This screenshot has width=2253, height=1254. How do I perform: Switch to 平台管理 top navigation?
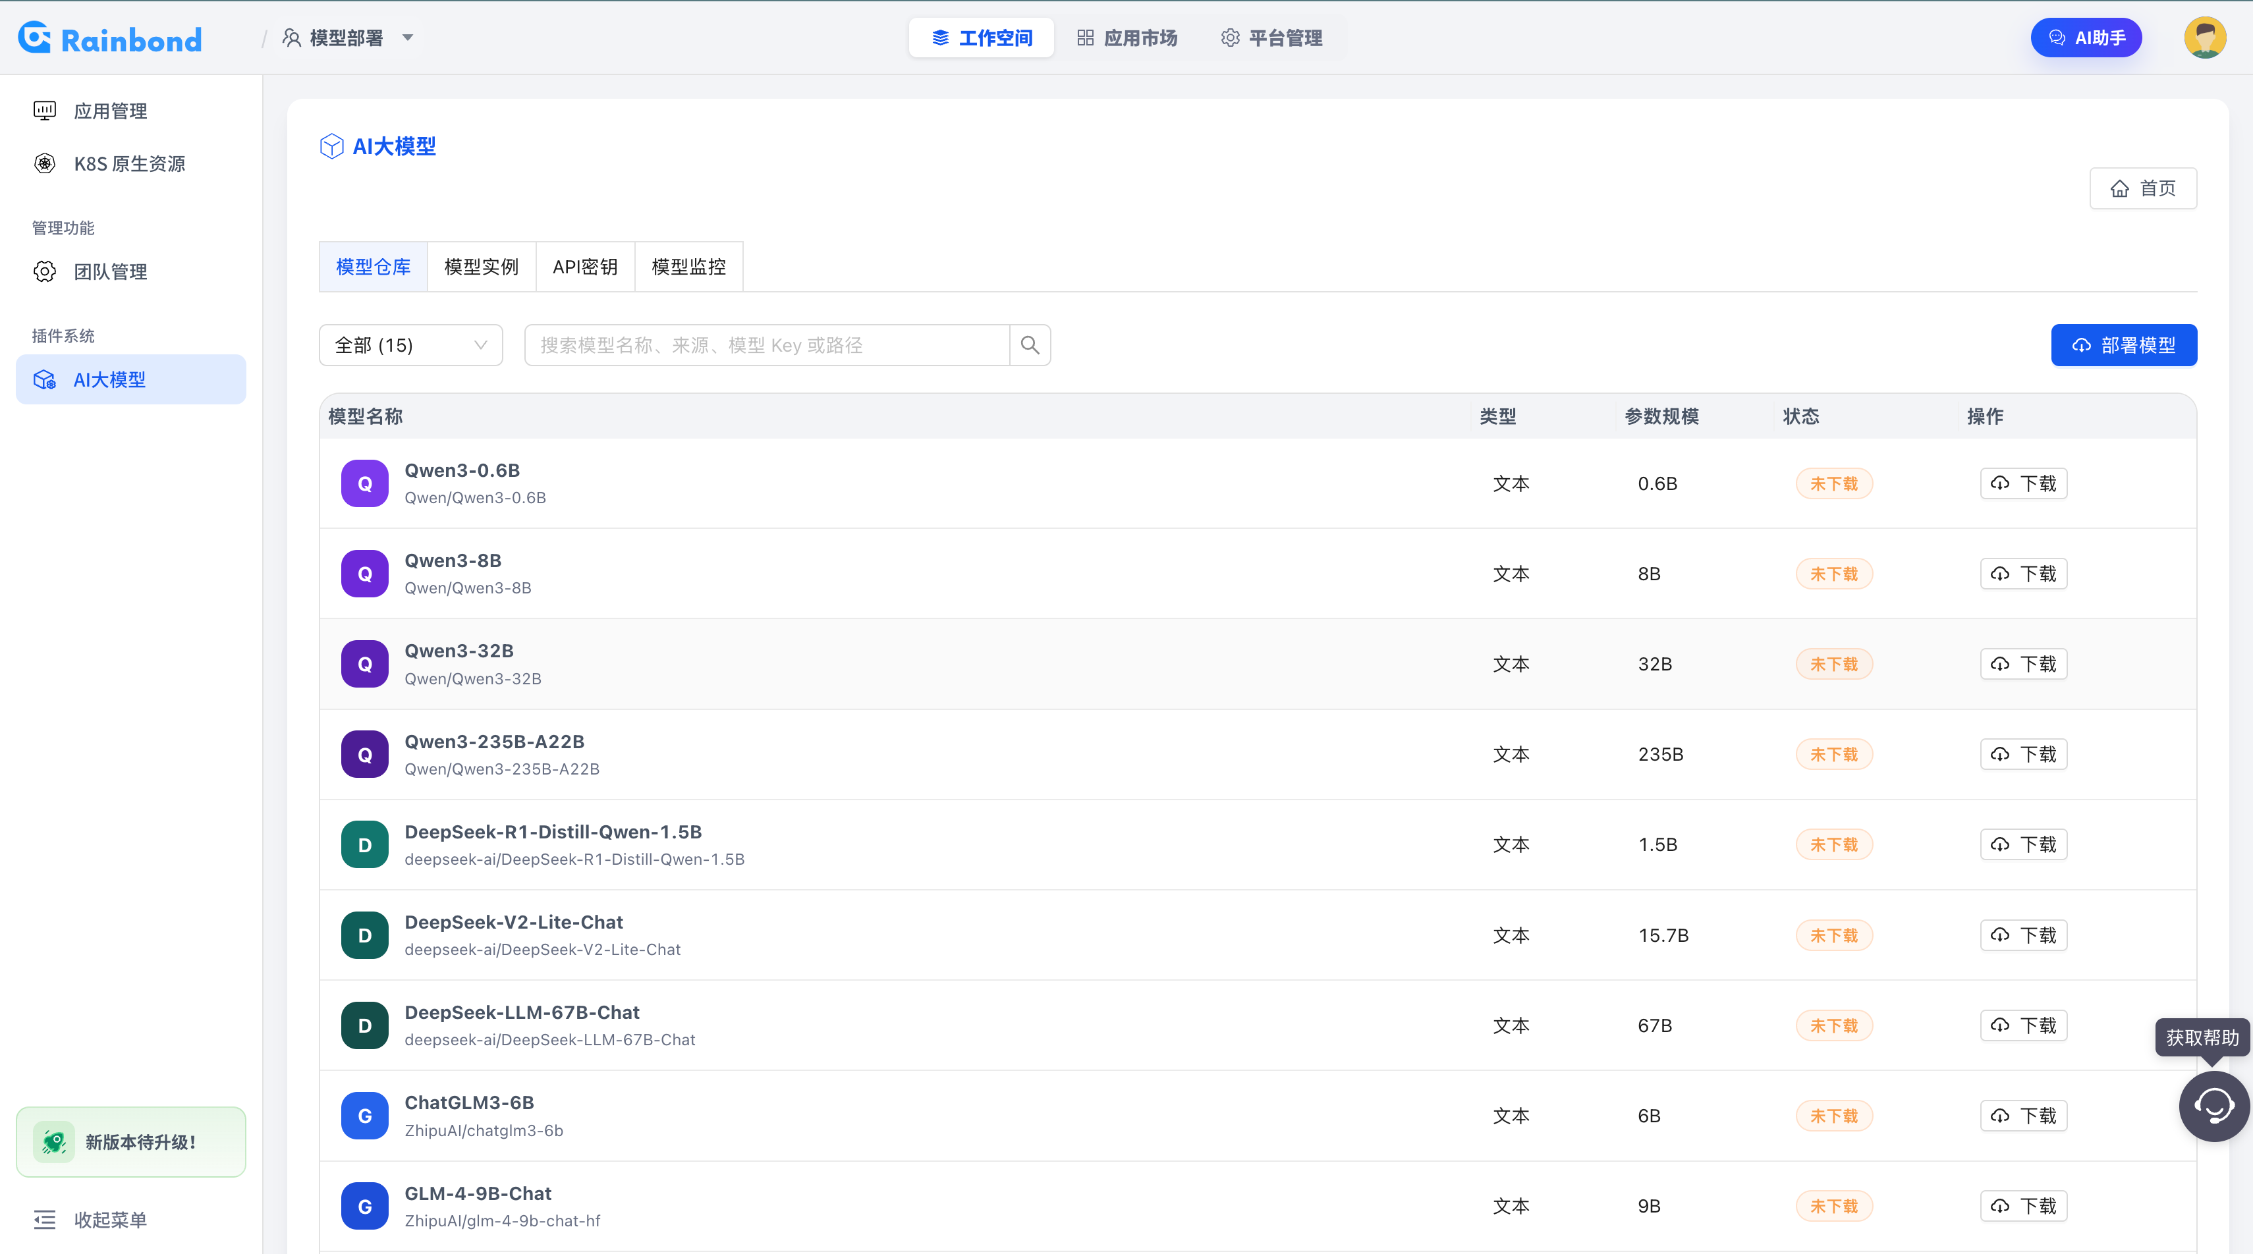click(x=1271, y=38)
